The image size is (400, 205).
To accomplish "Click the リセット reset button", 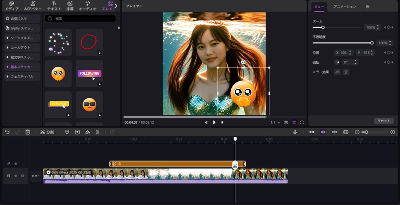I will click(x=383, y=121).
